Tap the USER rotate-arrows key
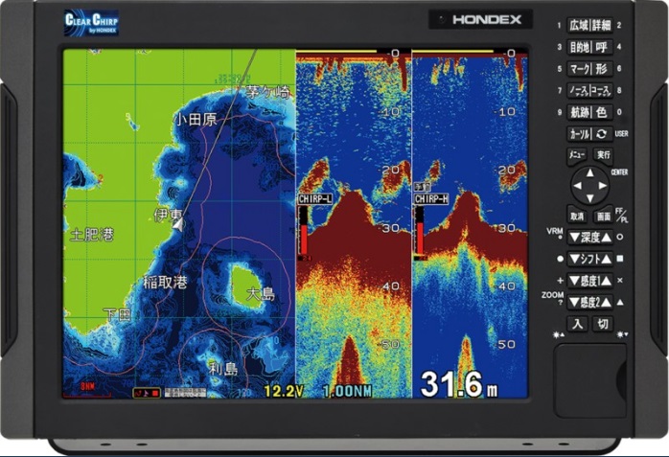 coord(601,134)
